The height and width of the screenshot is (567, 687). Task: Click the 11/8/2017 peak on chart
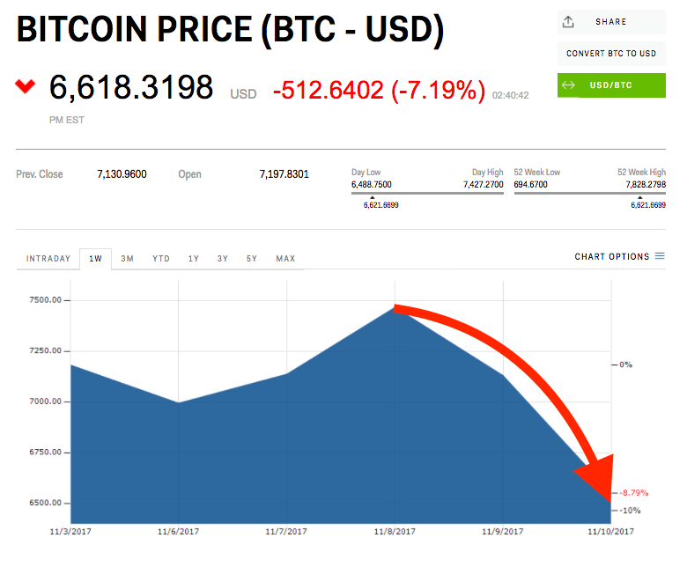395,307
